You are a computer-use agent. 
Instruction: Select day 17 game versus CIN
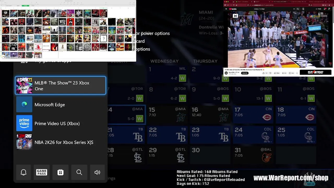(253, 115)
